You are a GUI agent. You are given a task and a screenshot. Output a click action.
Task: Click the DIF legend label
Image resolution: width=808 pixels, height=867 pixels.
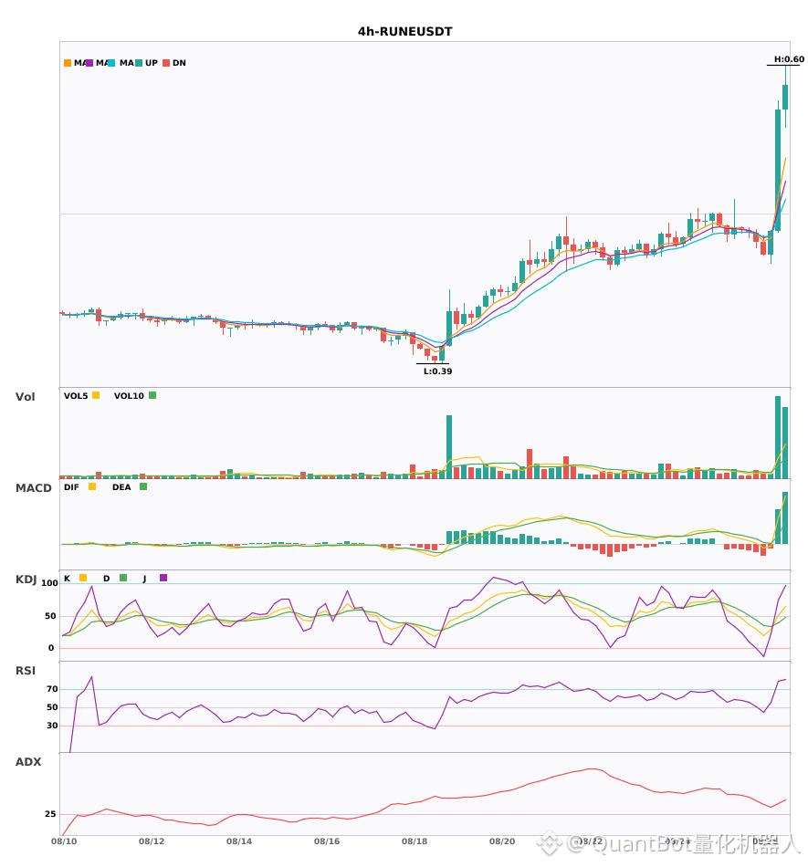[71, 487]
